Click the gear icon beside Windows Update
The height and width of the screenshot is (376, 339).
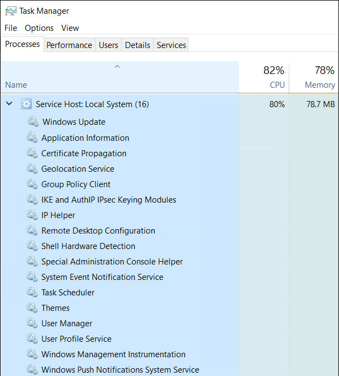click(x=33, y=122)
